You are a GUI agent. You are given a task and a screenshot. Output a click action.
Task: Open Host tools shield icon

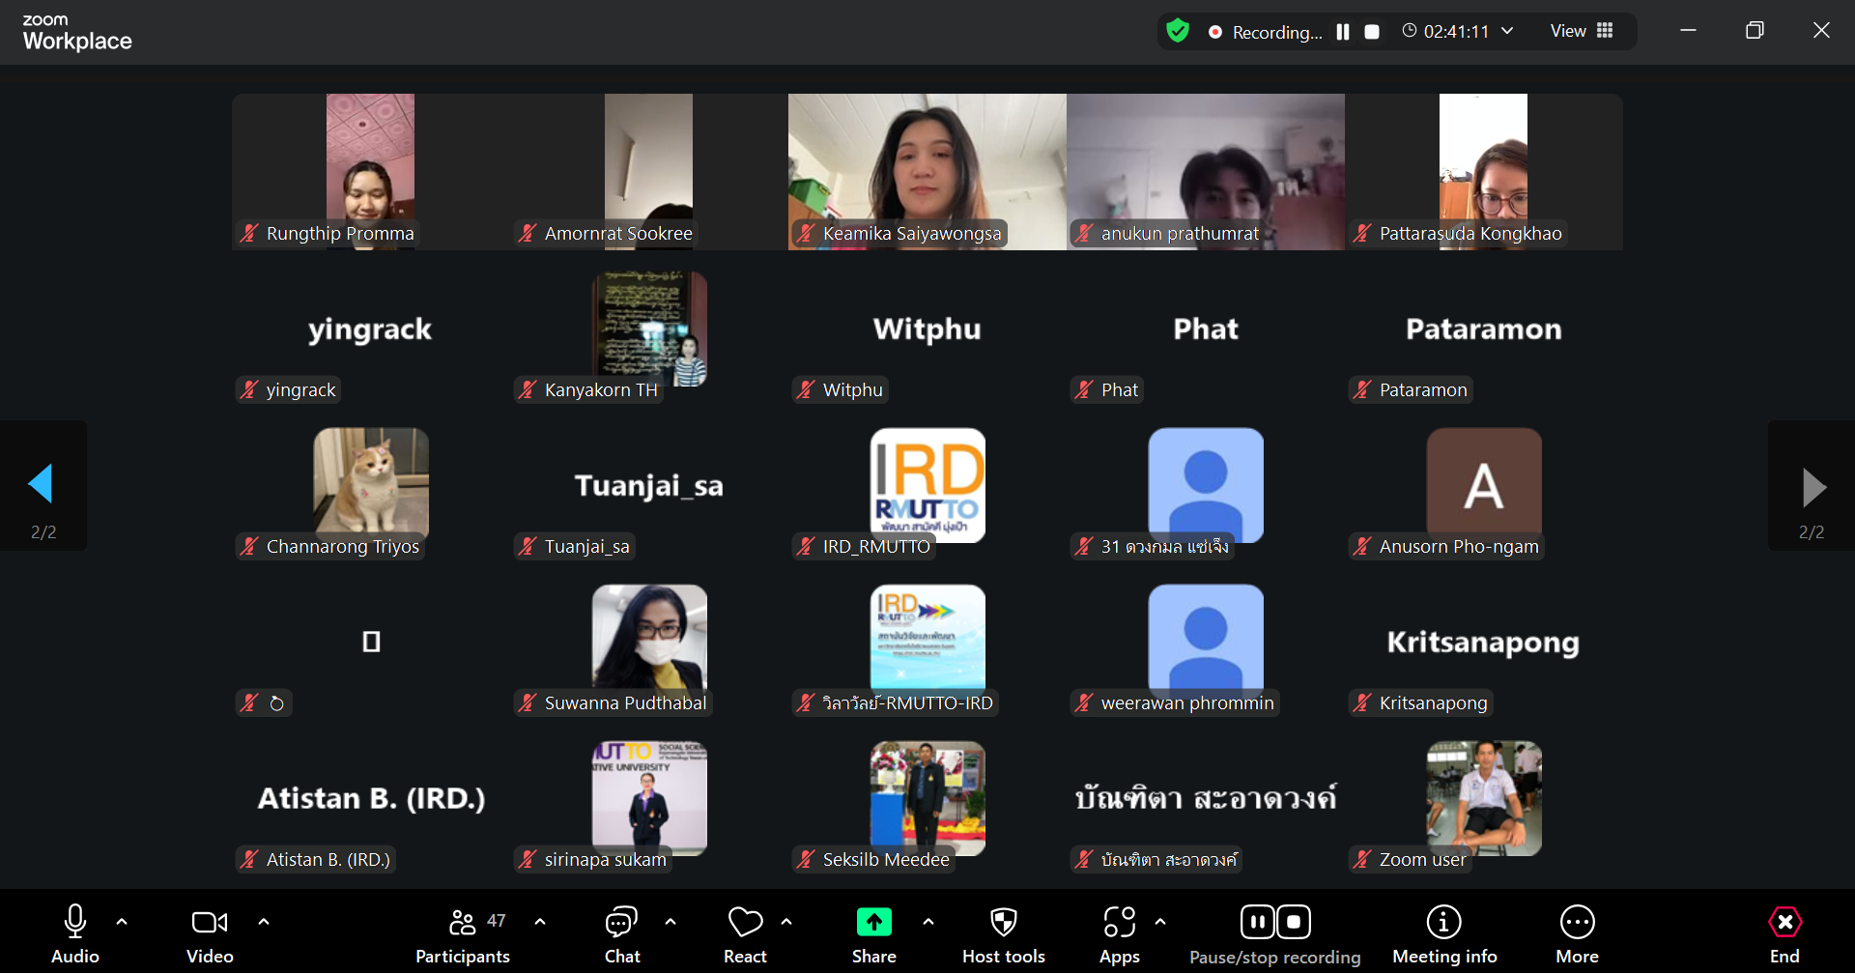pos(1003,923)
